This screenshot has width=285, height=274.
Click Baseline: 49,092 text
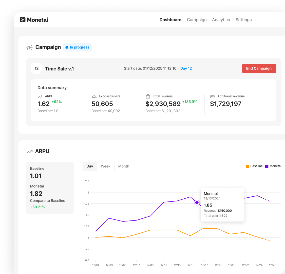pyautogui.click(x=106, y=111)
